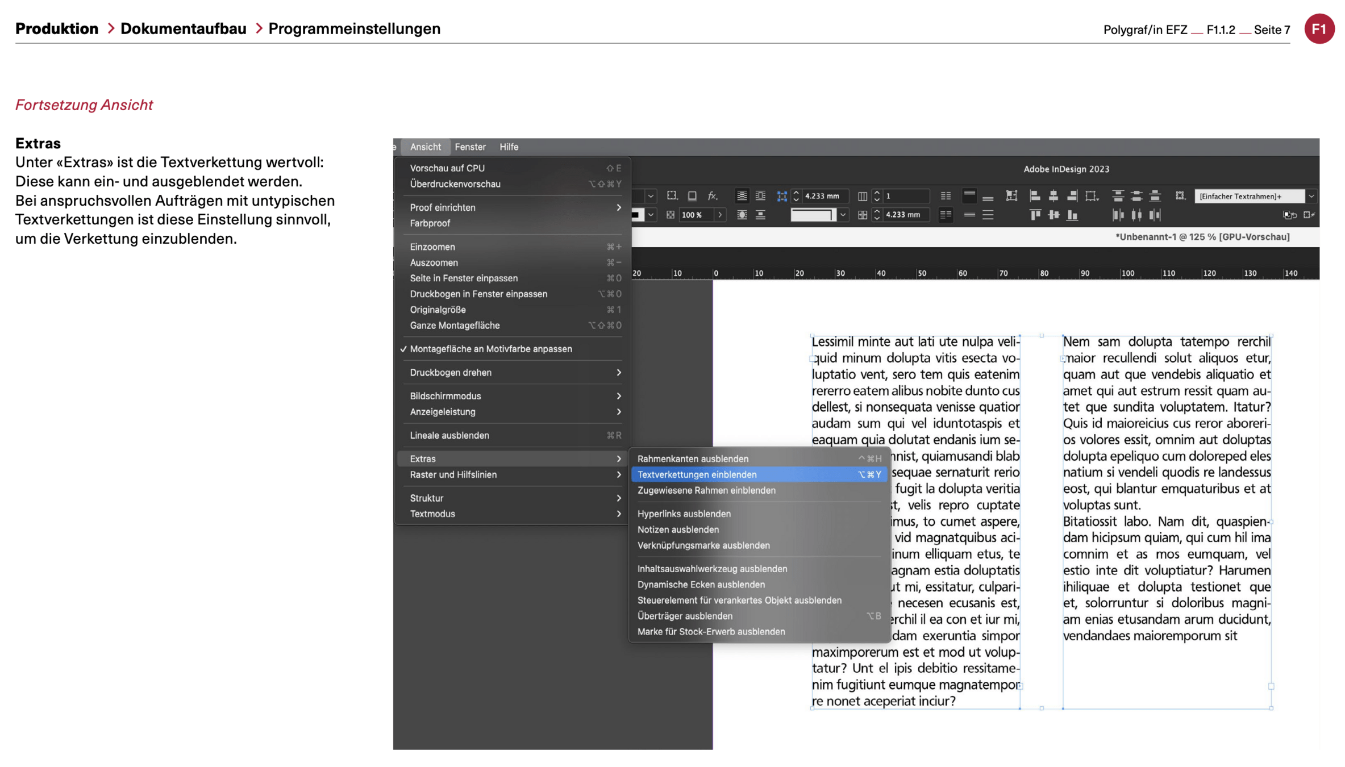Image resolution: width=1345 pixels, height=767 pixels.
Task: Click the fx effects icon in control bar
Action: 712,196
